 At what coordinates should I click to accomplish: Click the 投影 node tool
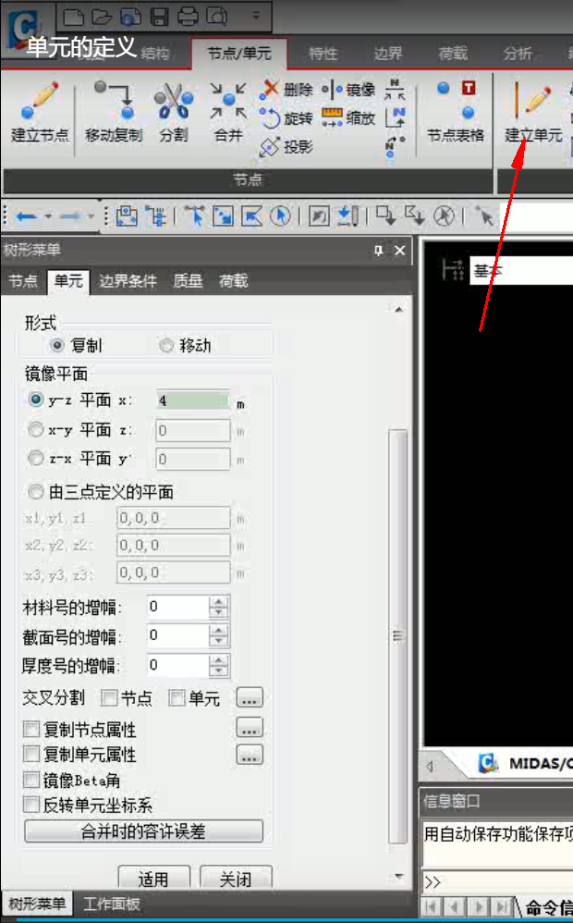(286, 146)
